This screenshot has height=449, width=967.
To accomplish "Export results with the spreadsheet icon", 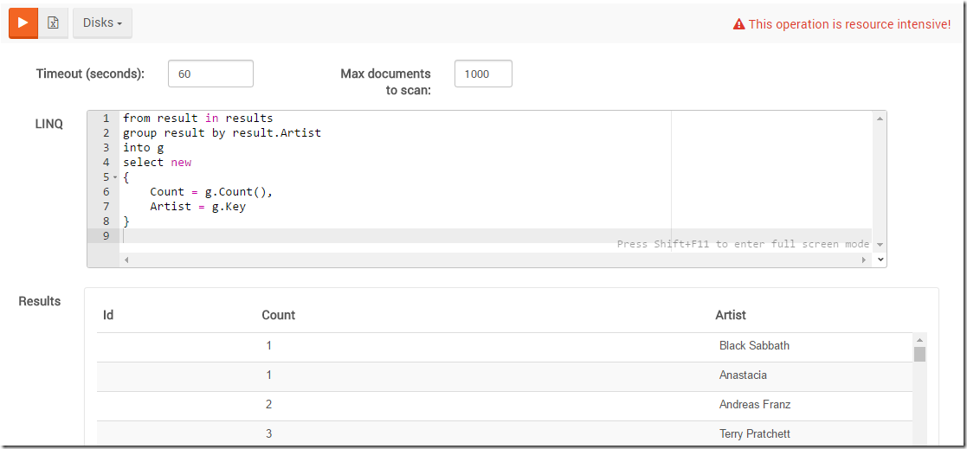I will click(x=54, y=22).
